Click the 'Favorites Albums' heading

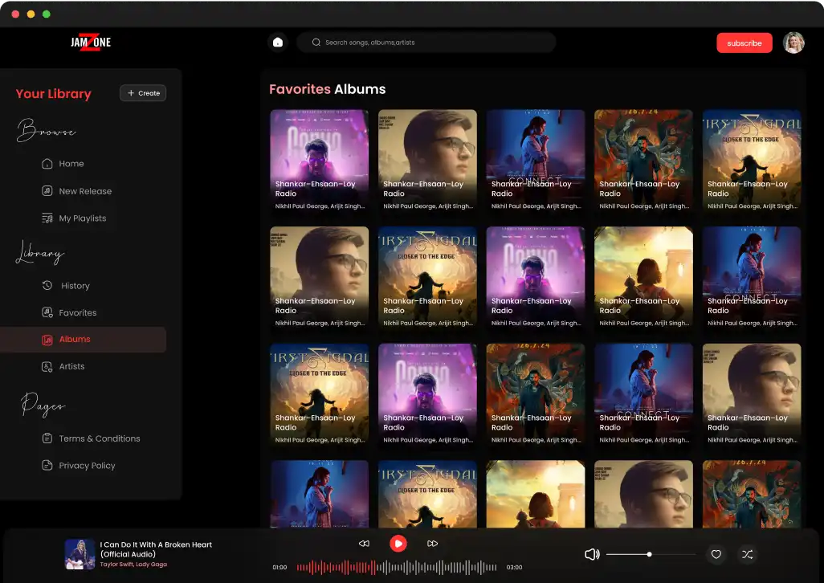click(x=328, y=89)
